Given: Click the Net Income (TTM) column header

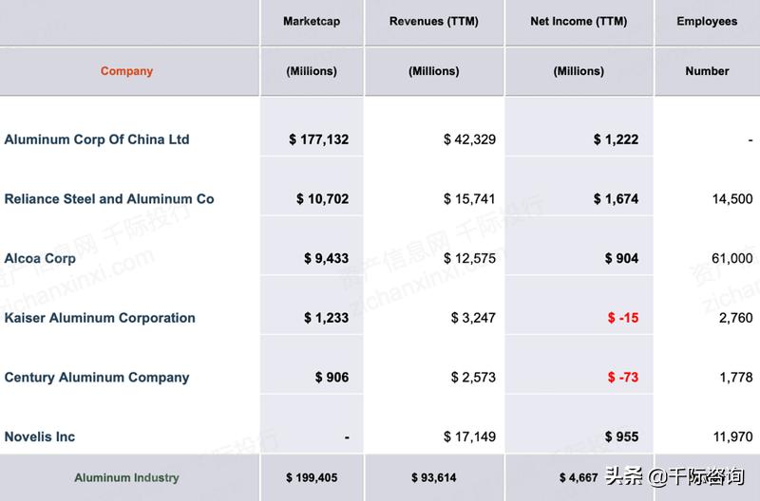Looking at the screenshot, I should pyautogui.click(x=579, y=22).
